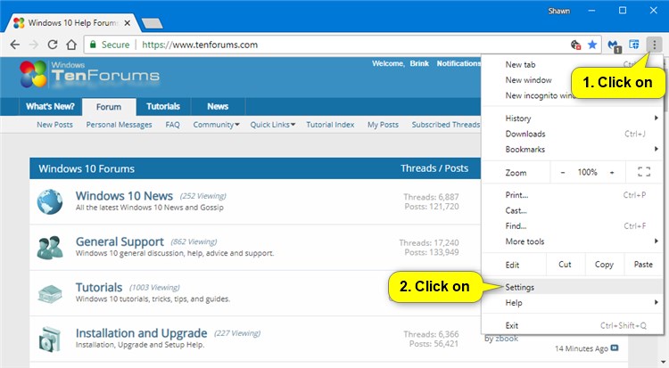Click the TenForums logo
The image size is (669, 368).
(x=89, y=75)
